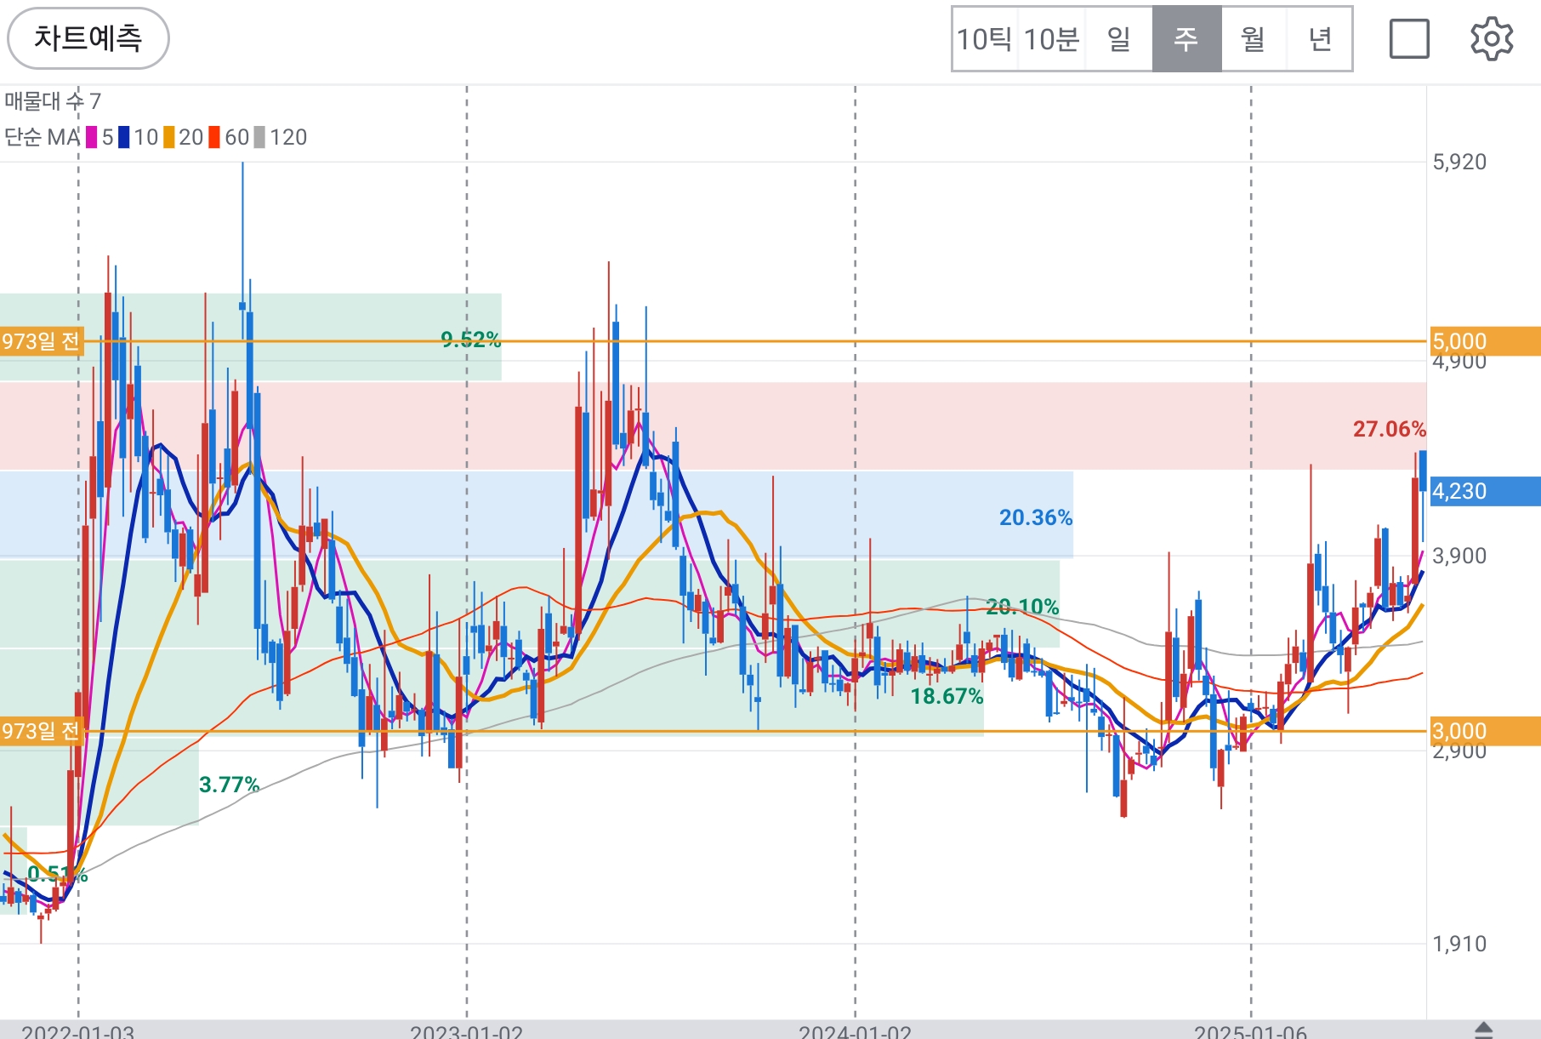Screen dimensions: 1541x1039
Task: Click the 5,920 price axis label
Action: pos(1459,162)
